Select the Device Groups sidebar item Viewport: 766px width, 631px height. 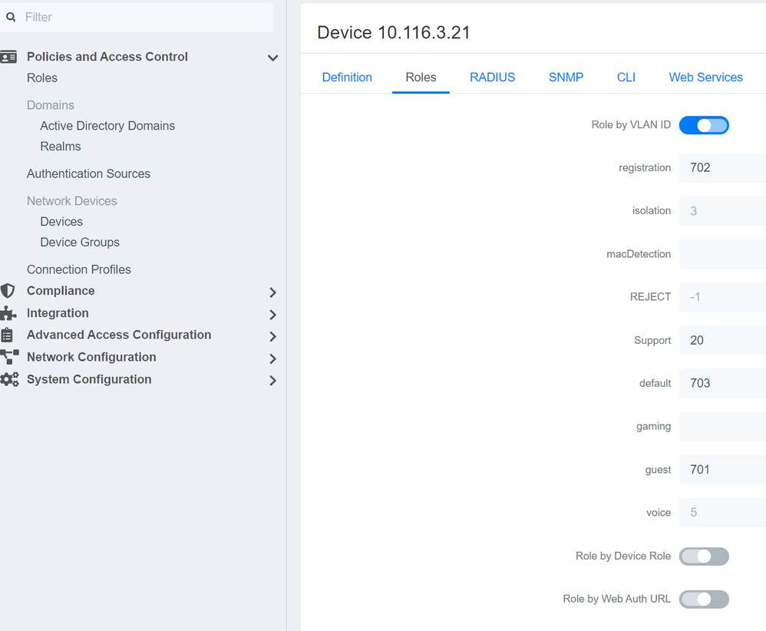click(x=80, y=243)
